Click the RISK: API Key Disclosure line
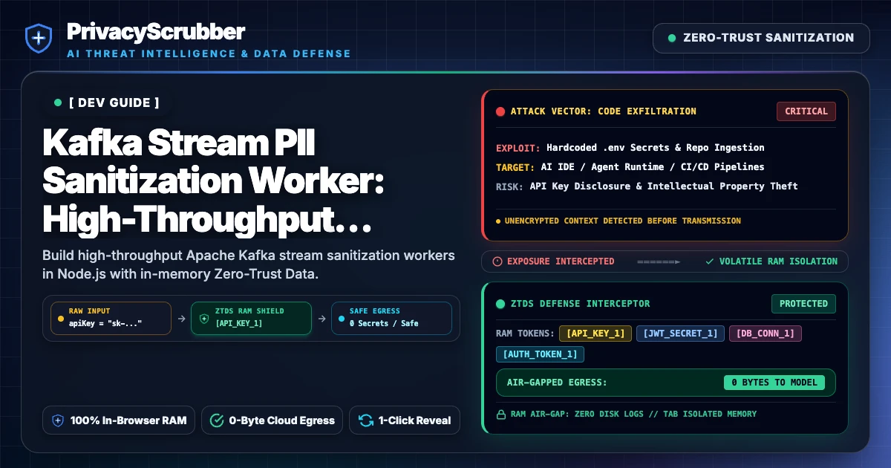This screenshot has width=891, height=468. coord(647,186)
